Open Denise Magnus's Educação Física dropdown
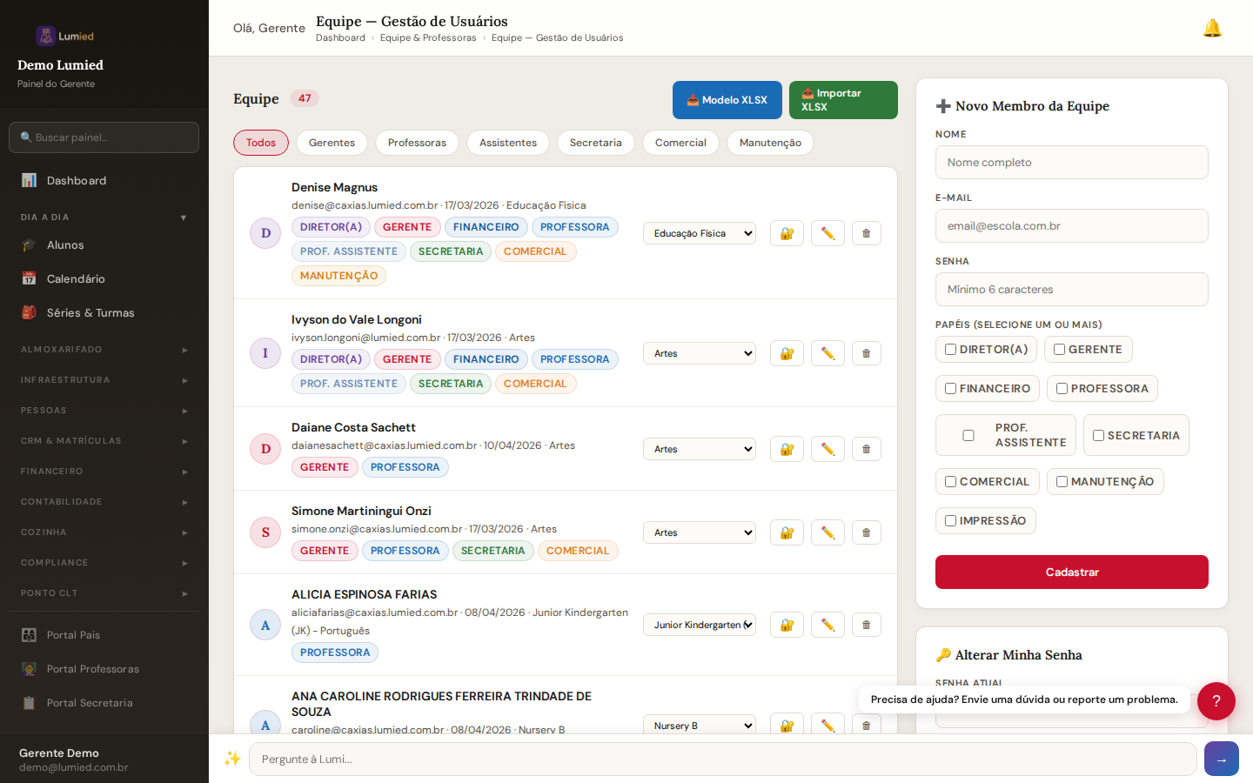This screenshot has width=1253, height=783. pyautogui.click(x=700, y=233)
